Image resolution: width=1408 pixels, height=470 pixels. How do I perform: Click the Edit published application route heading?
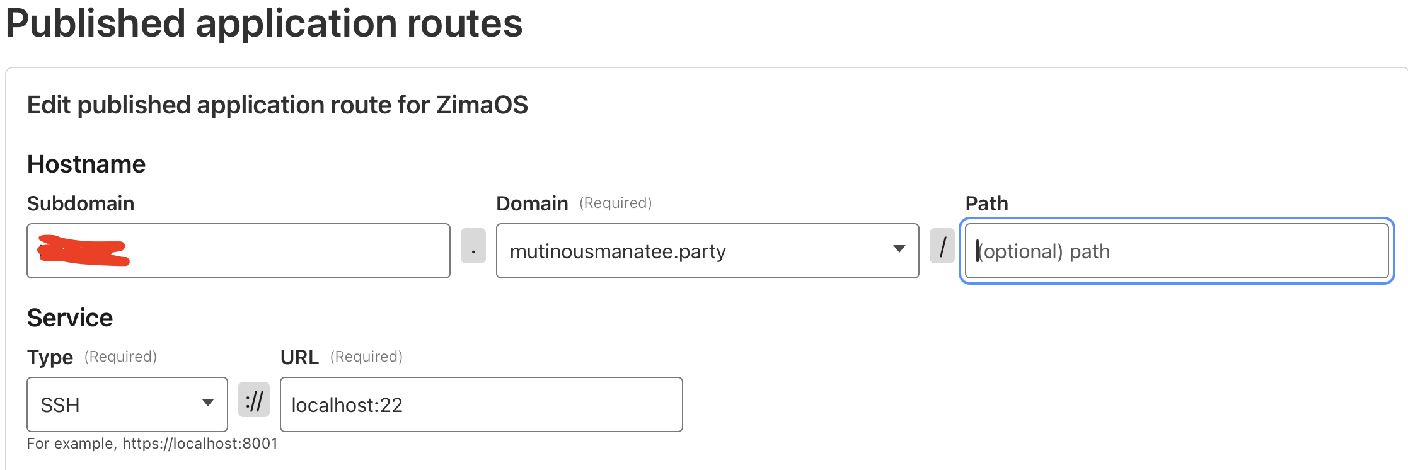tap(277, 105)
